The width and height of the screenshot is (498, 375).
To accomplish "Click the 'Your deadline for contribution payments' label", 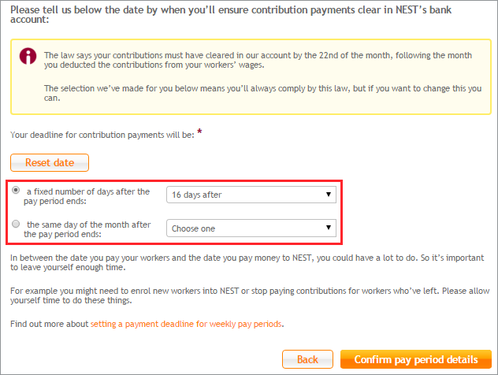I will pos(102,135).
